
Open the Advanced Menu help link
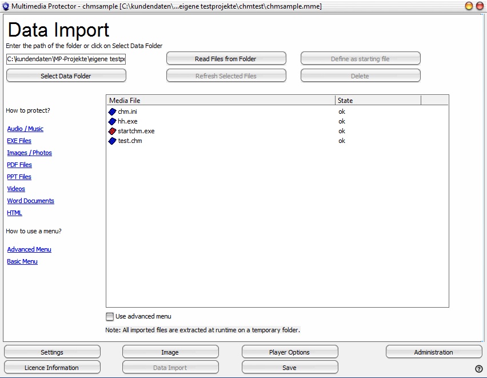tap(29, 250)
